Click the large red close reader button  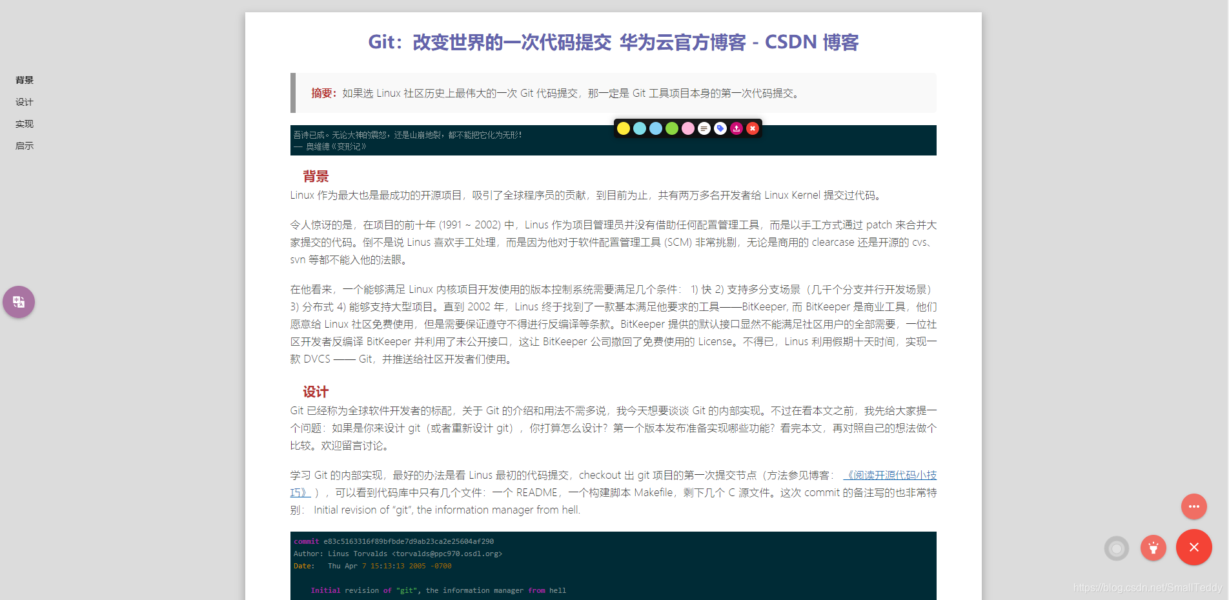point(1194,547)
